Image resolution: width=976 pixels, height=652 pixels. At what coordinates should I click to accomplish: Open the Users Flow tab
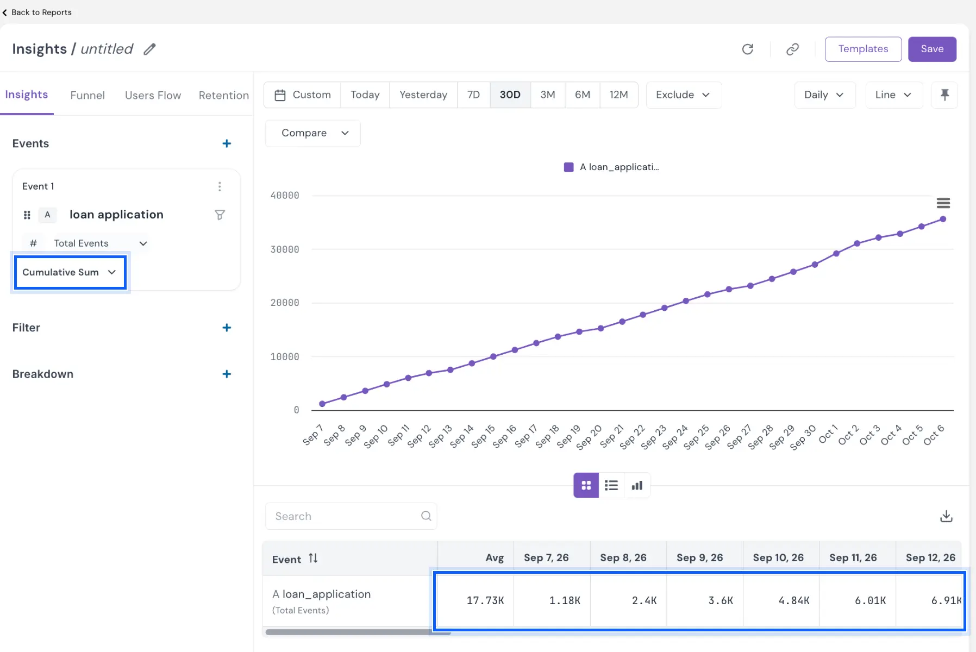[x=153, y=95]
